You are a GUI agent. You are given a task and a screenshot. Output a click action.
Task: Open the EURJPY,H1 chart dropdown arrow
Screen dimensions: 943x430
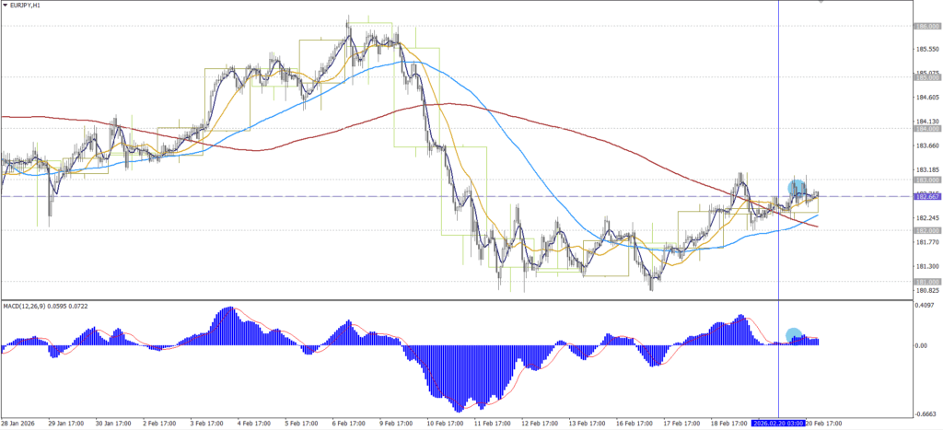[6, 5]
